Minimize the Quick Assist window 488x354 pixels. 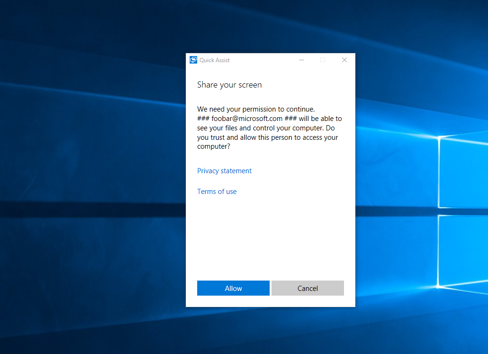click(x=302, y=60)
